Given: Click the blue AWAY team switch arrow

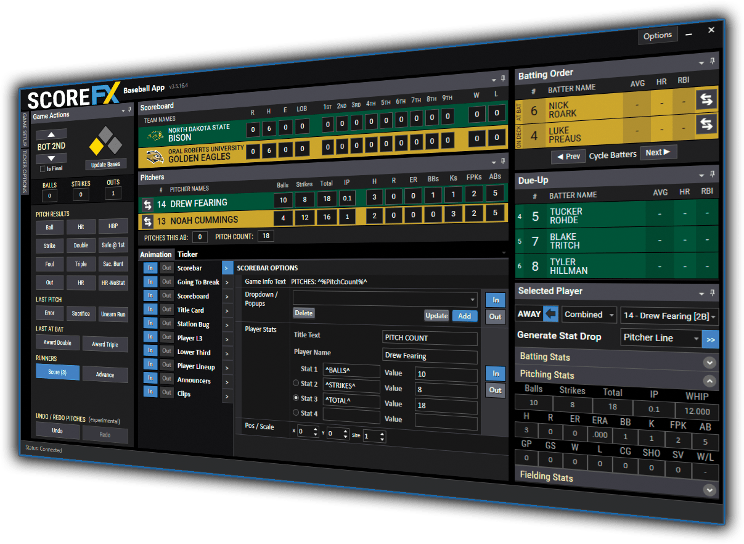Looking at the screenshot, I should coord(551,314).
